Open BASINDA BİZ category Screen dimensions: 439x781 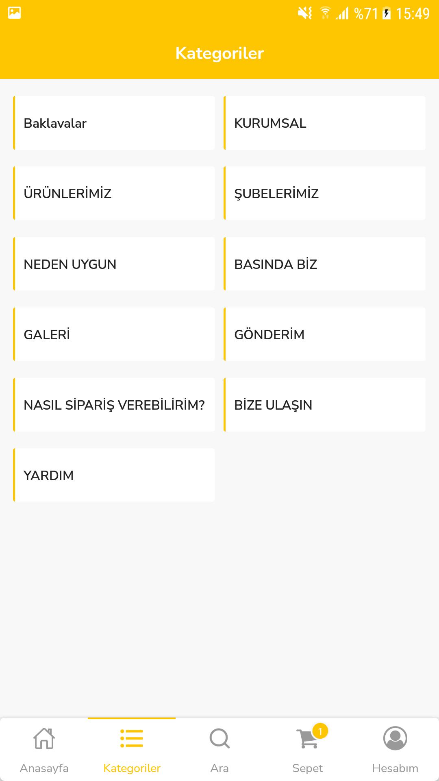pyautogui.click(x=324, y=264)
